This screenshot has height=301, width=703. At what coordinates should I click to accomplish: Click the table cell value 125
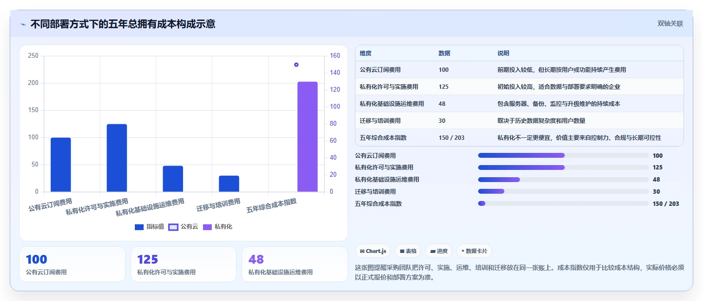pyautogui.click(x=444, y=87)
